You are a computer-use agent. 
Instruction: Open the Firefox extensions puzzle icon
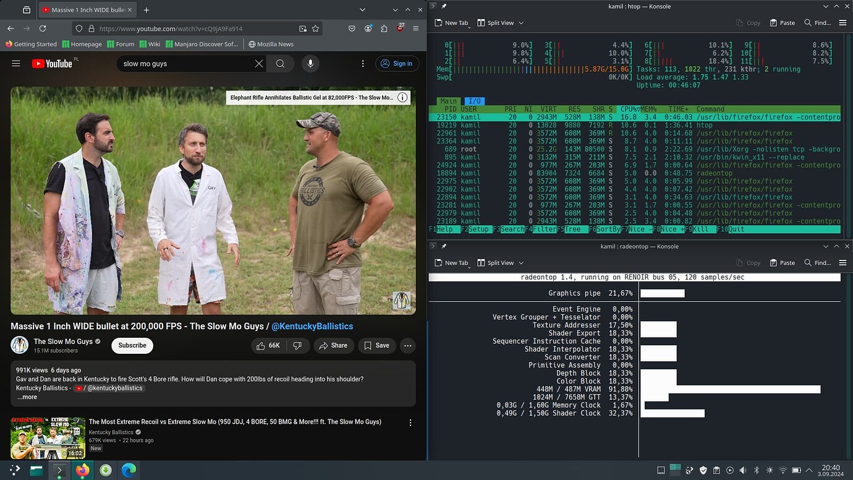384,28
